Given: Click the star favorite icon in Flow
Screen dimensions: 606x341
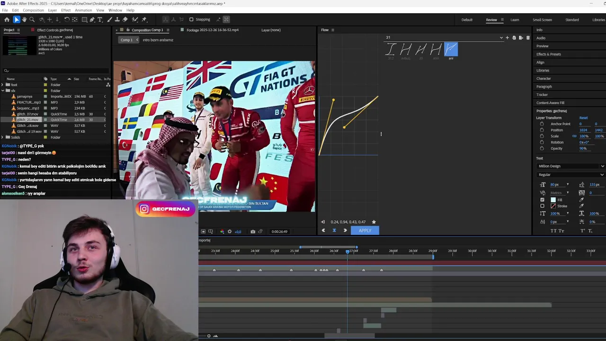Looking at the screenshot, I should [x=374, y=222].
